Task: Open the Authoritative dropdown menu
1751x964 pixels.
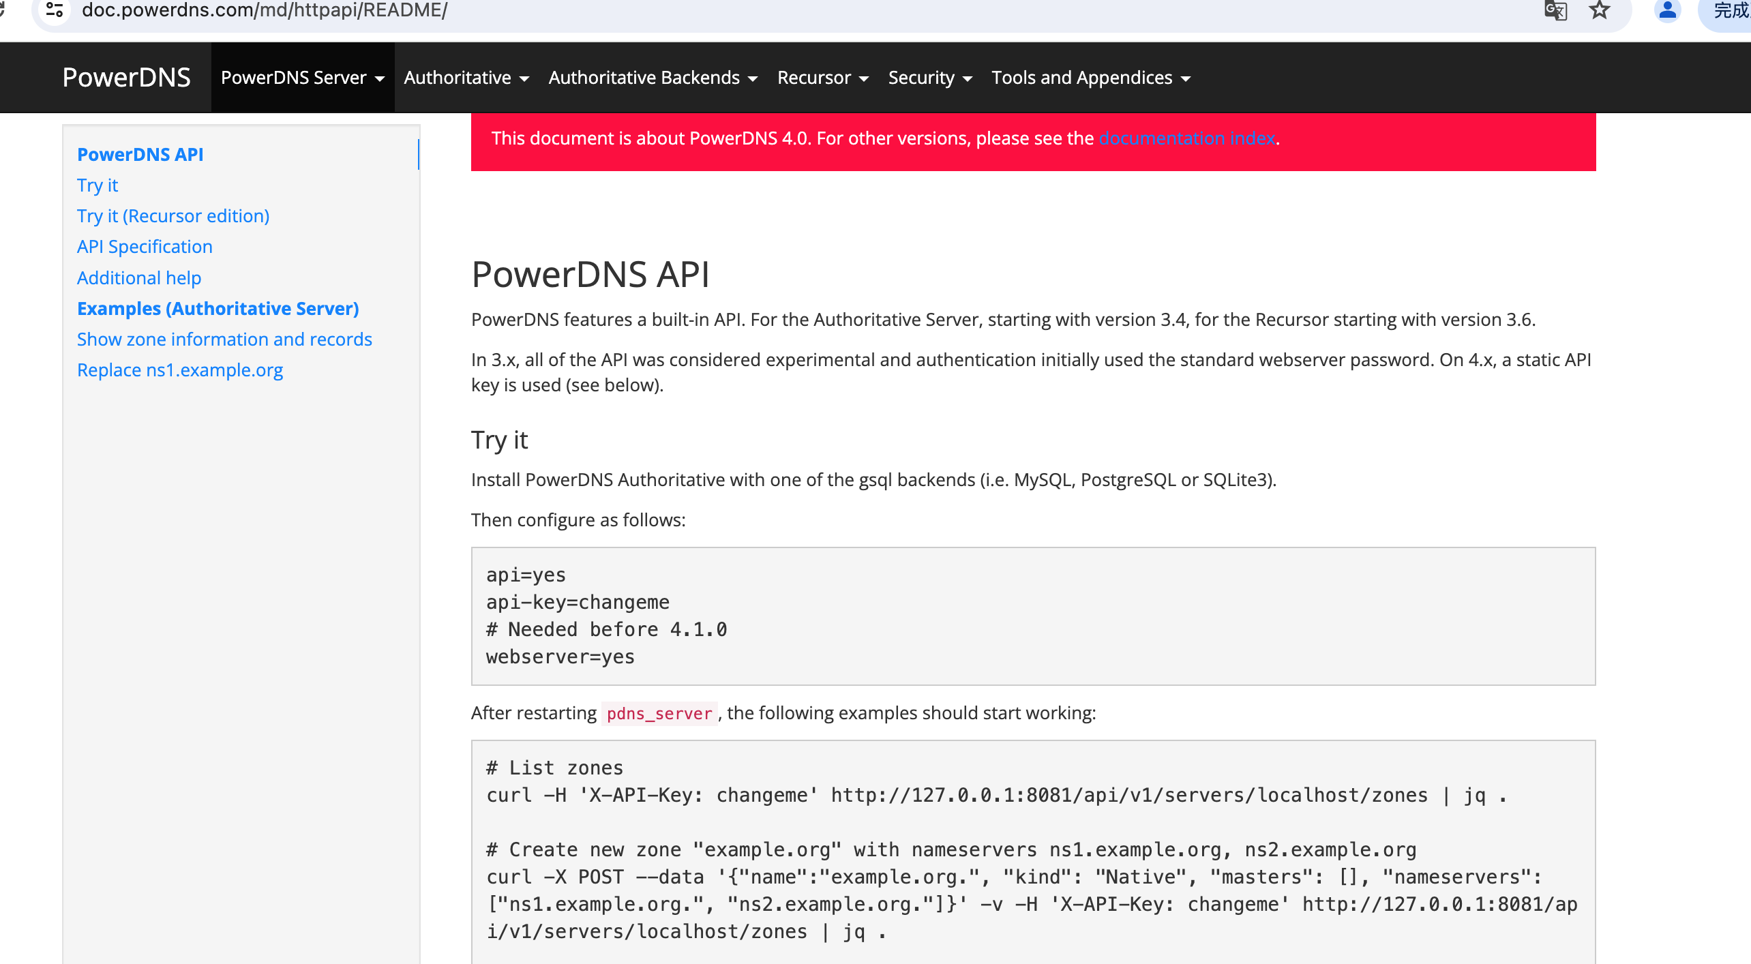Action: click(x=466, y=78)
